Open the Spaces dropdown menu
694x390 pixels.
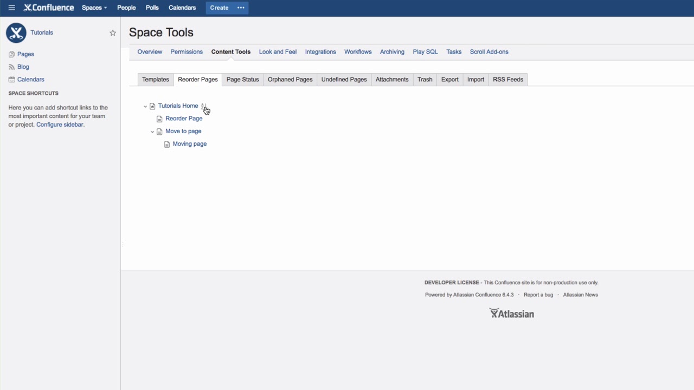click(x=94, y=8)
